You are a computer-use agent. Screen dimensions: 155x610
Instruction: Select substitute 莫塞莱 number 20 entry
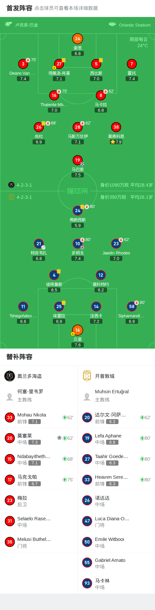(39, 438)
